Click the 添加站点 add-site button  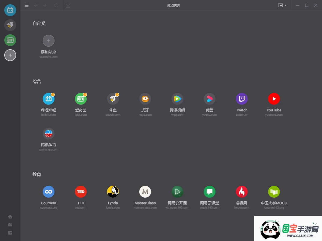click(49, 41)
